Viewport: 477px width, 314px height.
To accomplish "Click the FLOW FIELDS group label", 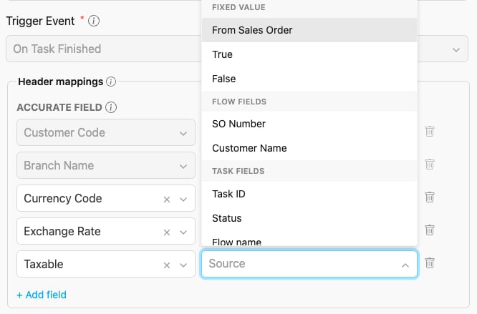I will coord(239,102).
